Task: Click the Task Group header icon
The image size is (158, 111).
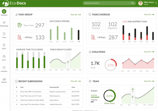Action: [x=17, y=14]
